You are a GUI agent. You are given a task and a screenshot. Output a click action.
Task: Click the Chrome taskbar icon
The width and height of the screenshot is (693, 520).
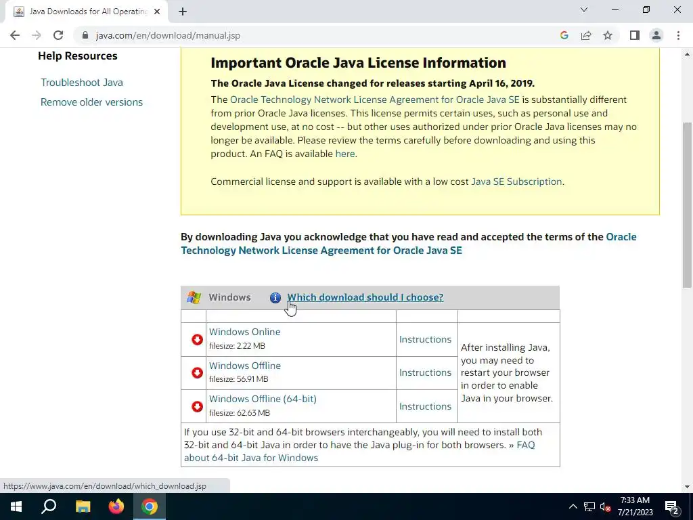coord(150,506)
